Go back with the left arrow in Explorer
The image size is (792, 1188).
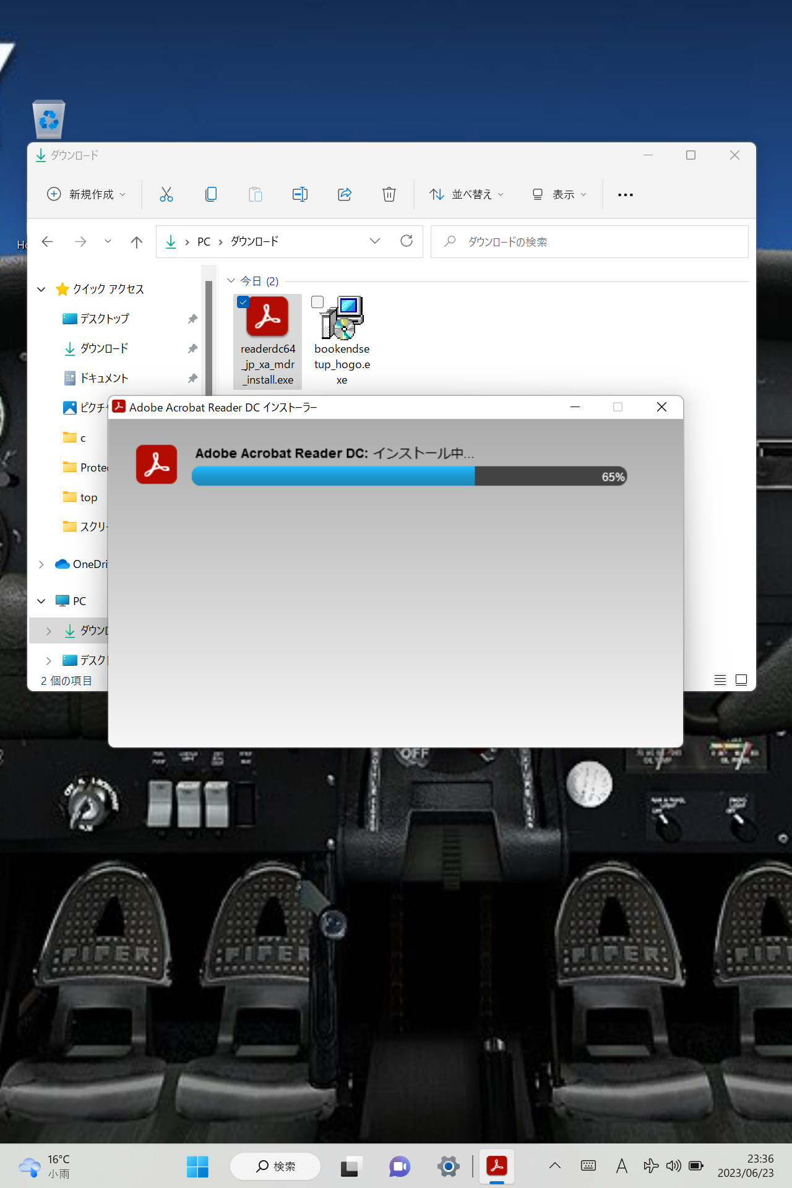[x=48, y=241]
